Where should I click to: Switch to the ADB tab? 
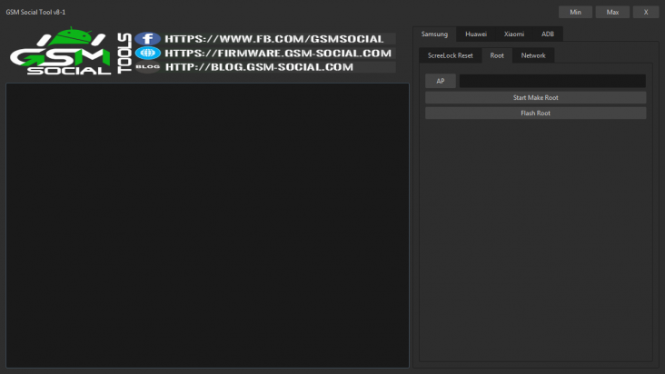click(548, 34)
